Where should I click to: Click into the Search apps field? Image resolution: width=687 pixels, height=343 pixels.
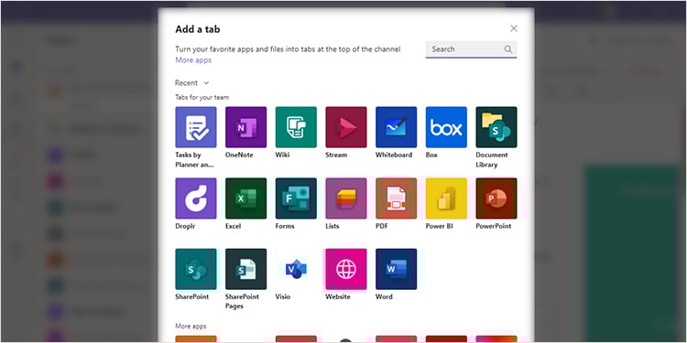pos(471,49)
